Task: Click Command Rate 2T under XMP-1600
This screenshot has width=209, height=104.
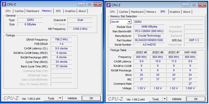Action: tap(190, 84)
